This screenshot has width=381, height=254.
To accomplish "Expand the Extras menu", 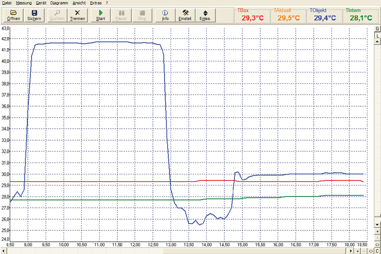I will click(x=96, y=3).
